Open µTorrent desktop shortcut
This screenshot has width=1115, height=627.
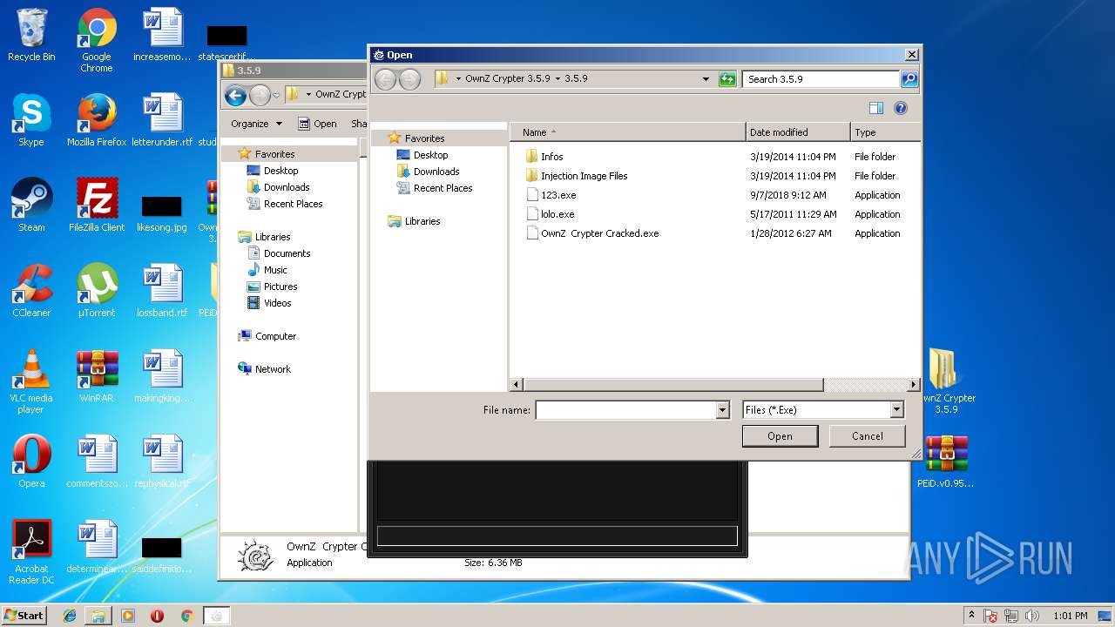click(97, 291)
